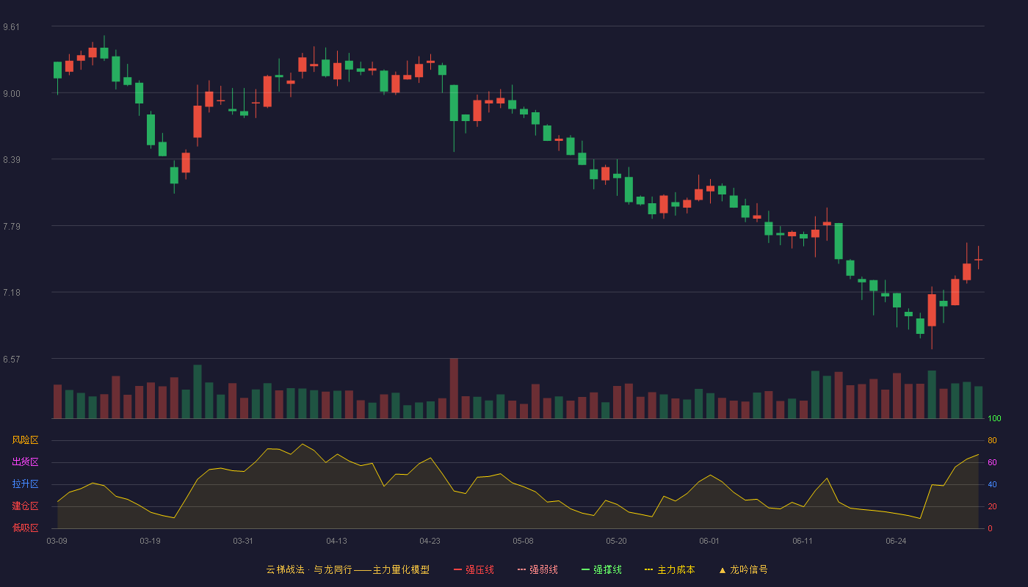Image resolution: width=1028 pixels, height=587 pixels.
Task: Click the 03-31 date label
Action: (243, 541)
